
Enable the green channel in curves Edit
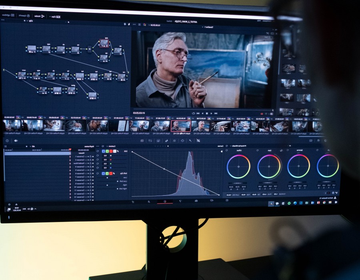[108, 151]
